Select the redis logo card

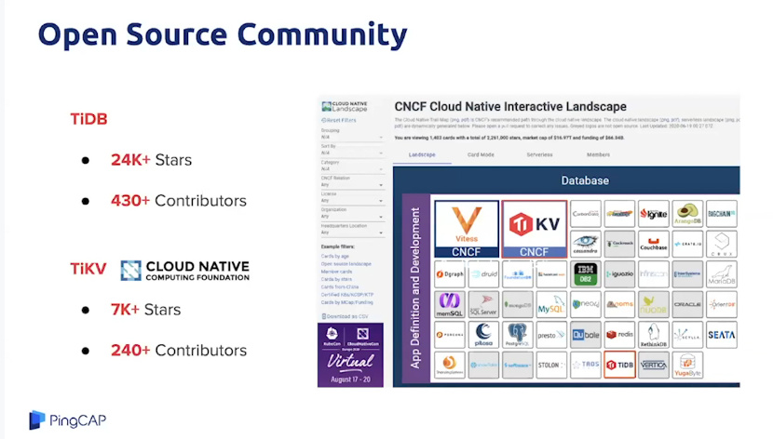[619, 334]
